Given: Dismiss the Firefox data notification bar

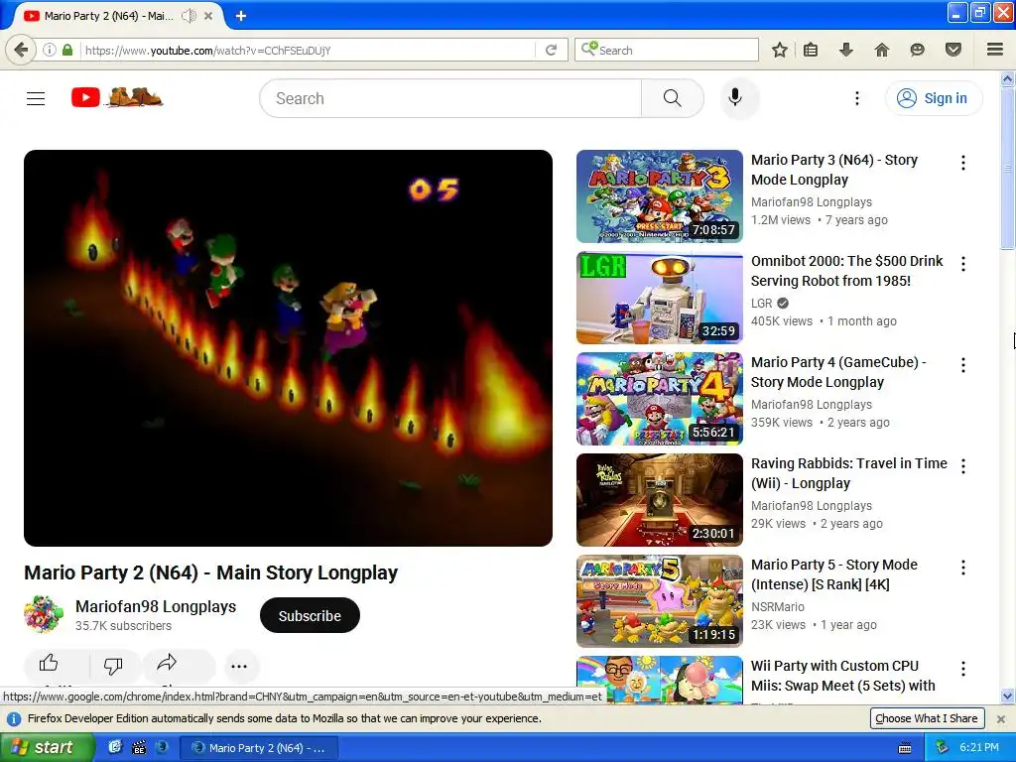Looking at the screenshot, I should pyautogui.click(x=1001, y=718).
